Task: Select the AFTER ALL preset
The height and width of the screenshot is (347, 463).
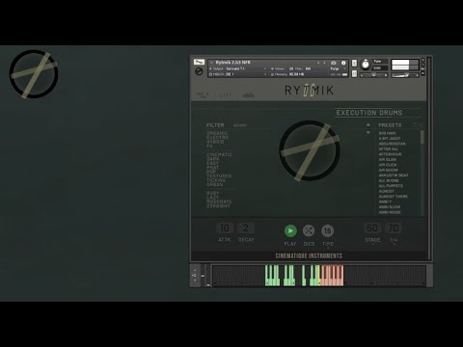Action: 389,149
